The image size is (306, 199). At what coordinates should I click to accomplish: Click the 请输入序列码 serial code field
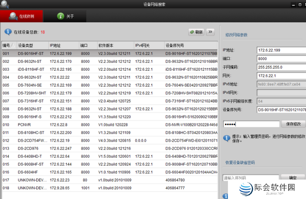click(x=251, y=178)
